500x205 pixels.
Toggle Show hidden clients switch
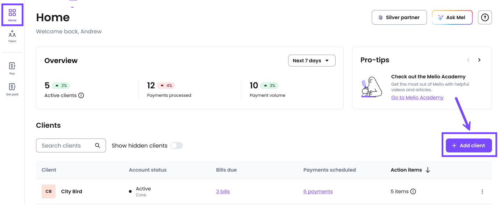pos(177,145)
